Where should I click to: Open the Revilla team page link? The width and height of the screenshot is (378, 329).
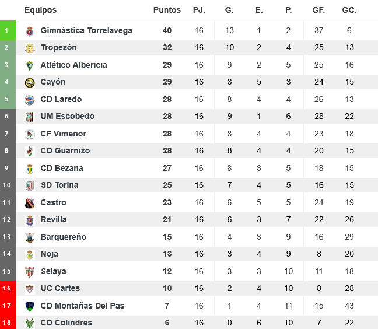(54, 220)
